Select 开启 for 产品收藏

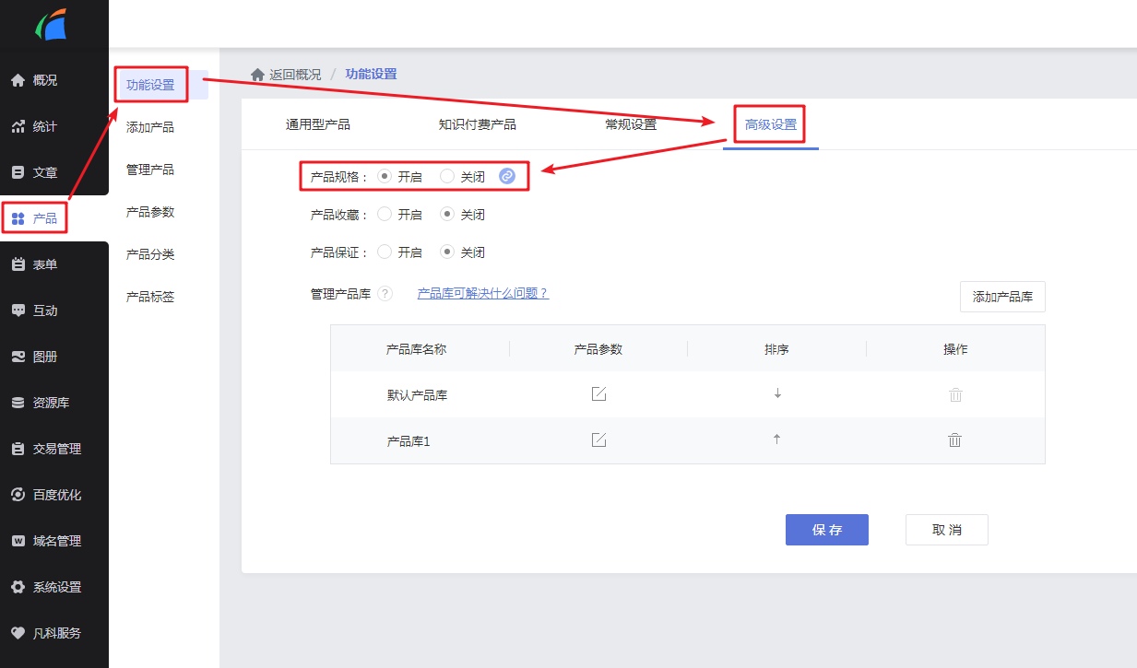(x=385, y=214)
